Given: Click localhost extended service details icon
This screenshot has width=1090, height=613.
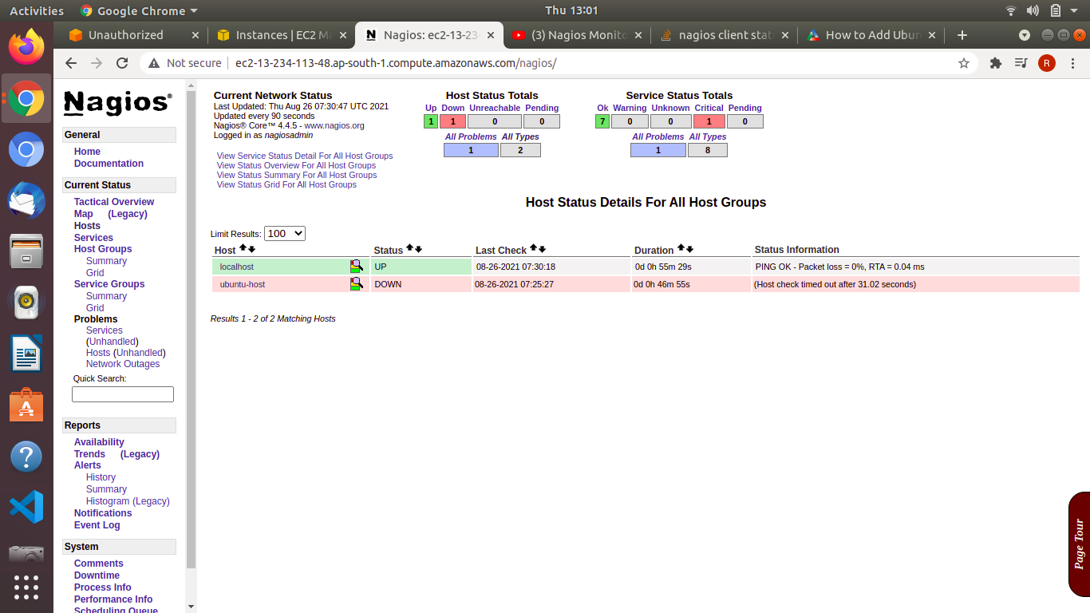Looking at the screenshot, I should point(356,267).
